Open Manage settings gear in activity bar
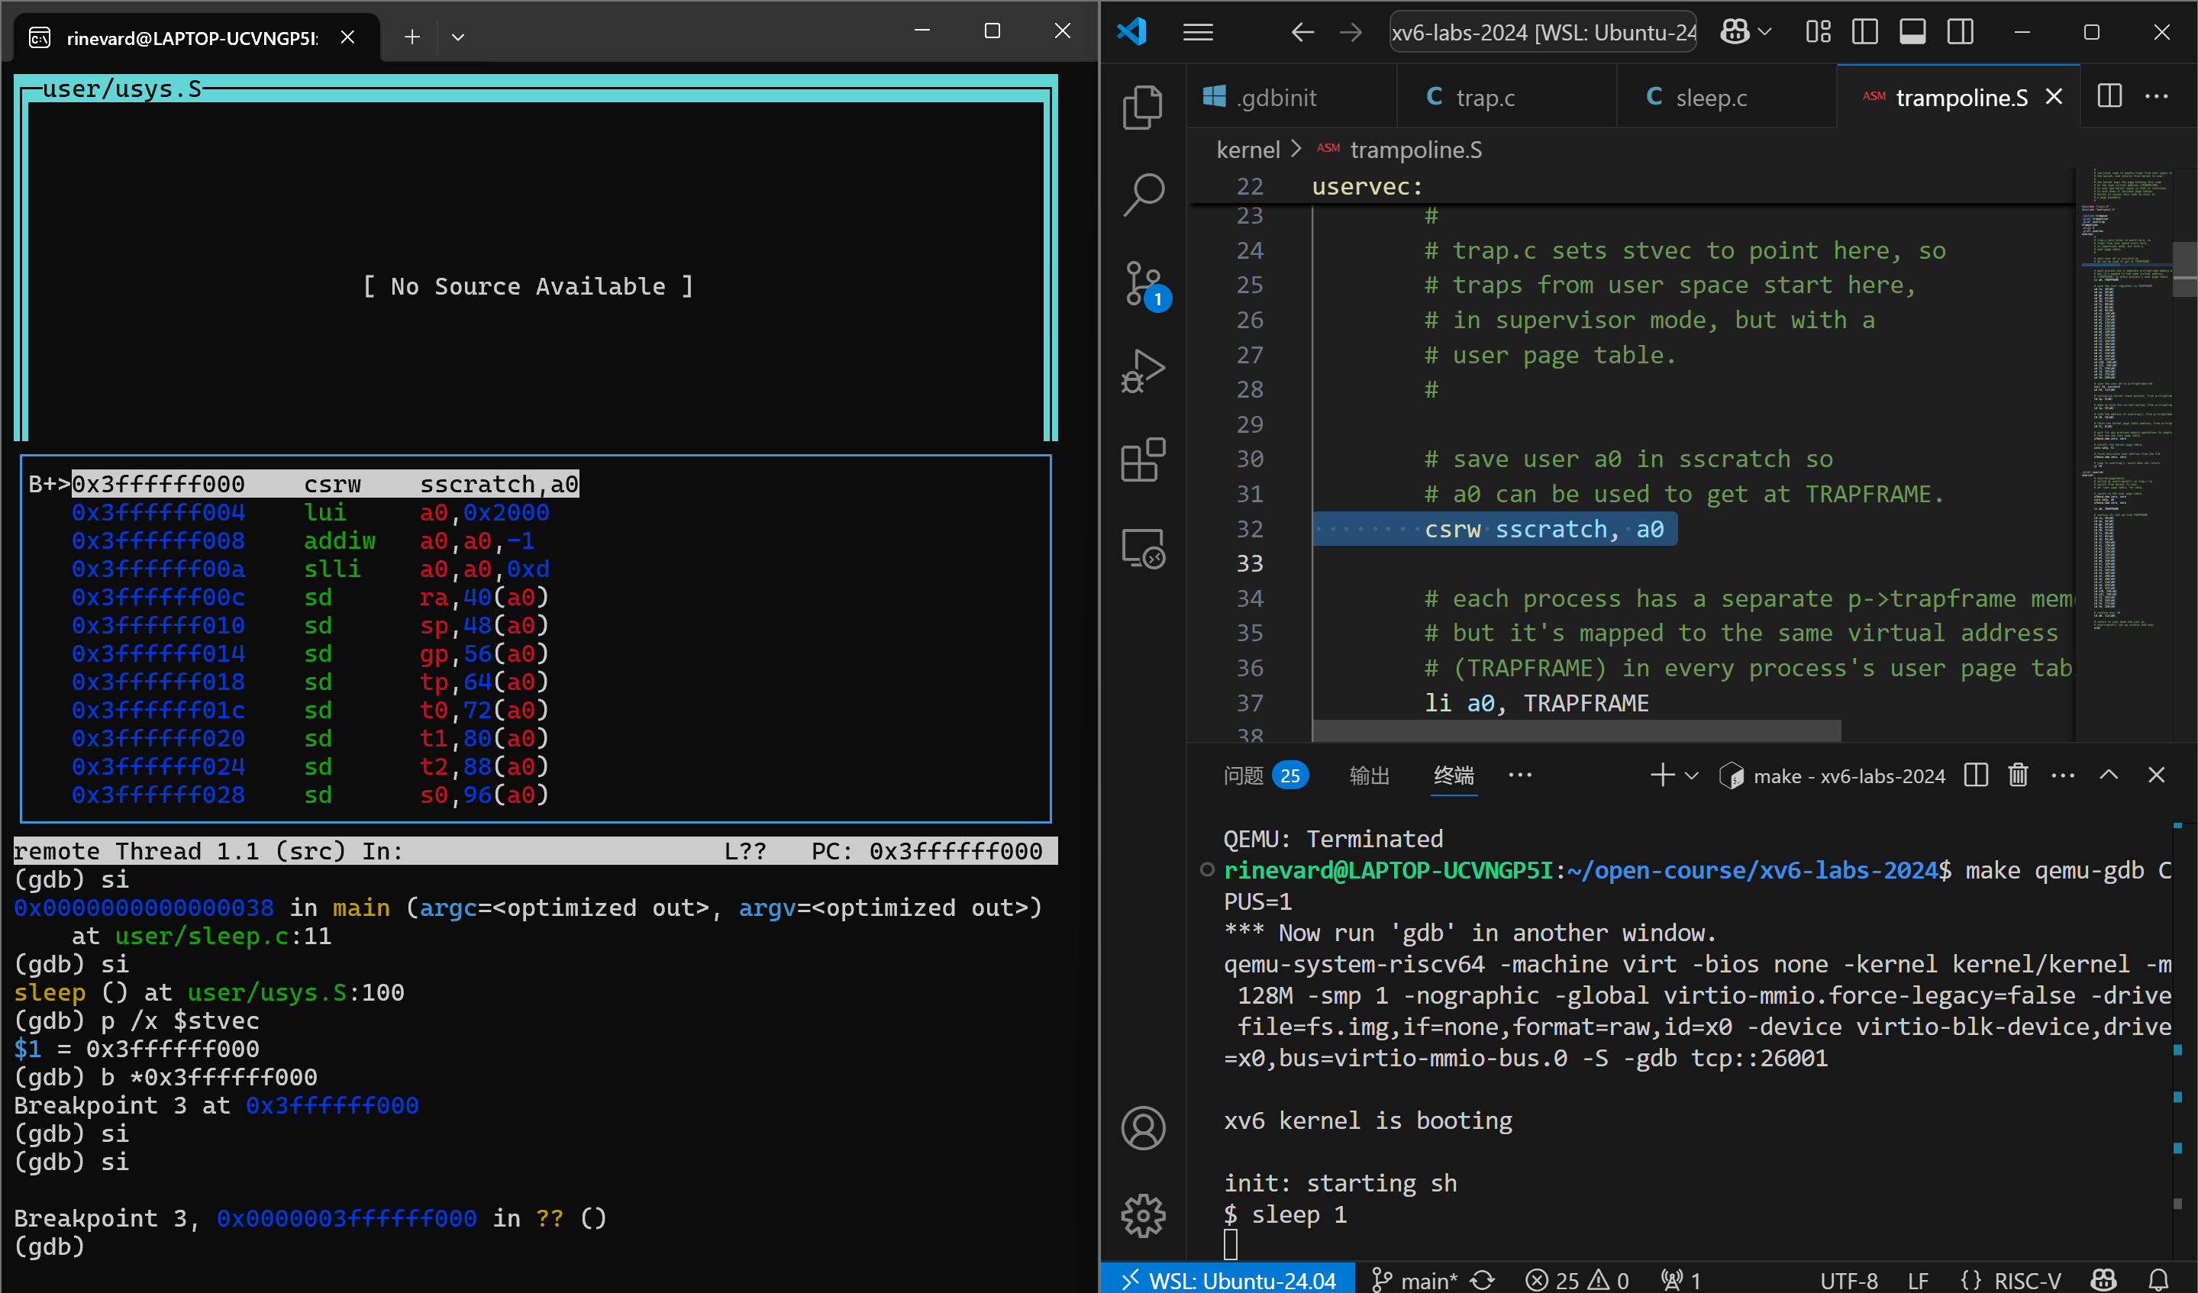The height and width of the screenshot is (1293, 2198). (x=1143, y=1214)
